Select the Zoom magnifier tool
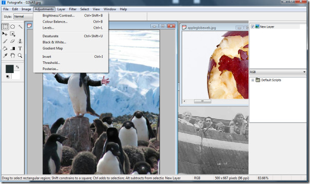310x184 pixels. 20,56
